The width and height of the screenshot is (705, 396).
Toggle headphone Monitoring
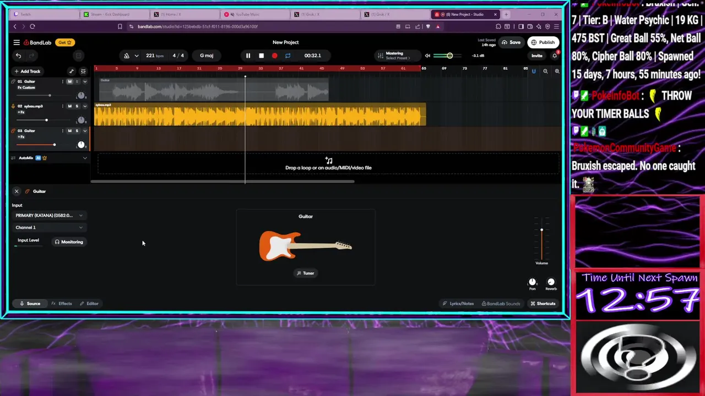click(x=69, y=242)
